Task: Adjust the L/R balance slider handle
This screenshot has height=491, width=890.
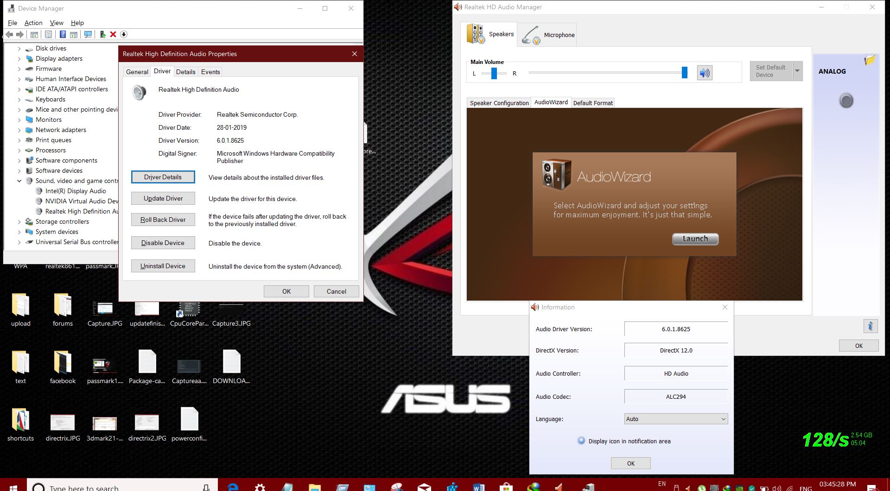Action: coord(494,73)
